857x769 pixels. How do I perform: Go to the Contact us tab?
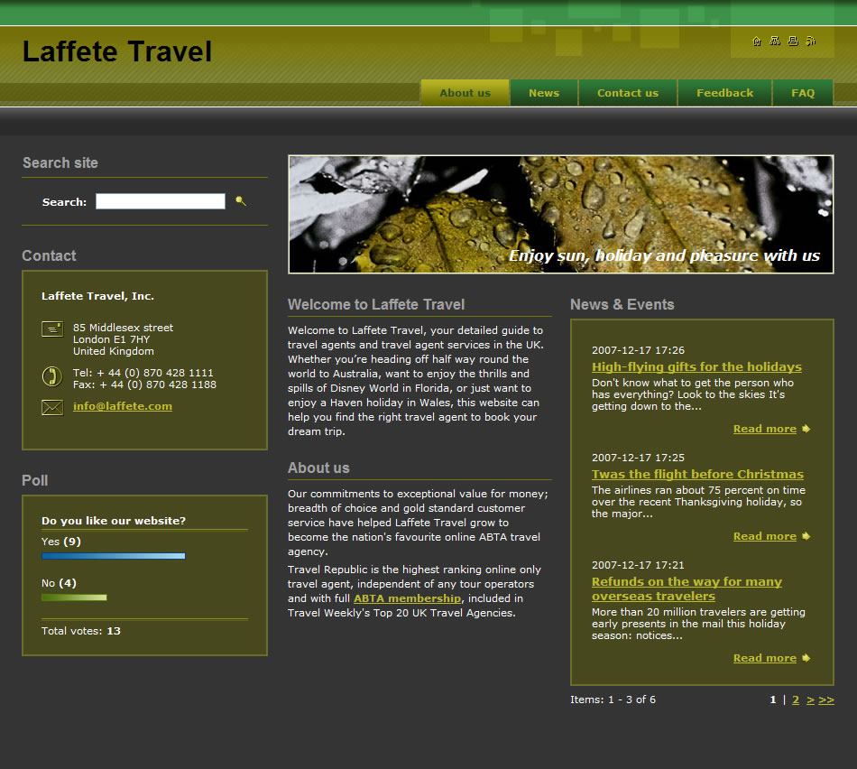click(x=628, y=93)
